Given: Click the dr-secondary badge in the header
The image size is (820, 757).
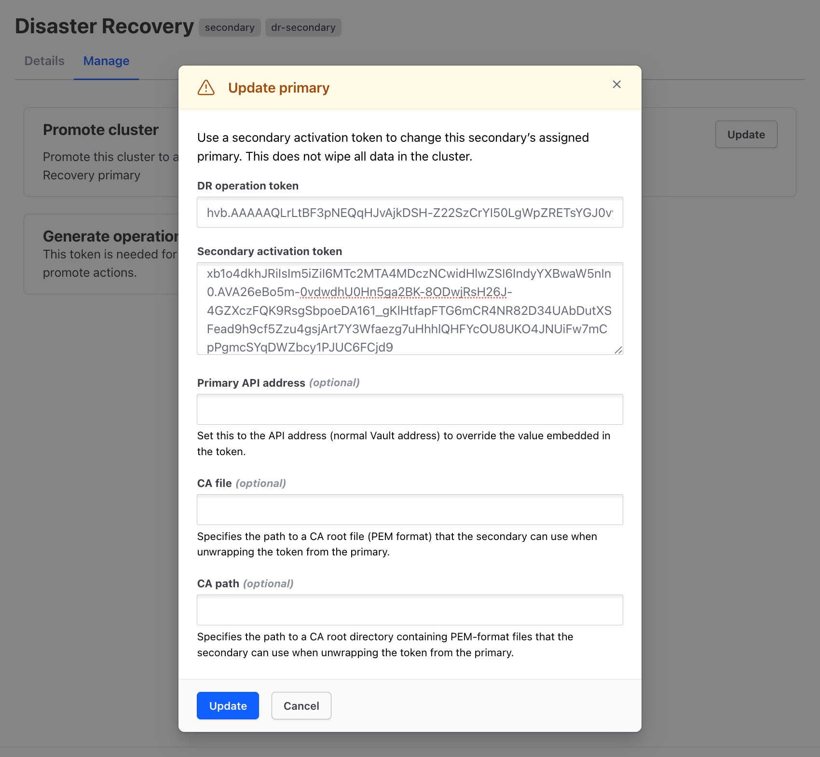Looking at the screenshot, I should 303,27.
